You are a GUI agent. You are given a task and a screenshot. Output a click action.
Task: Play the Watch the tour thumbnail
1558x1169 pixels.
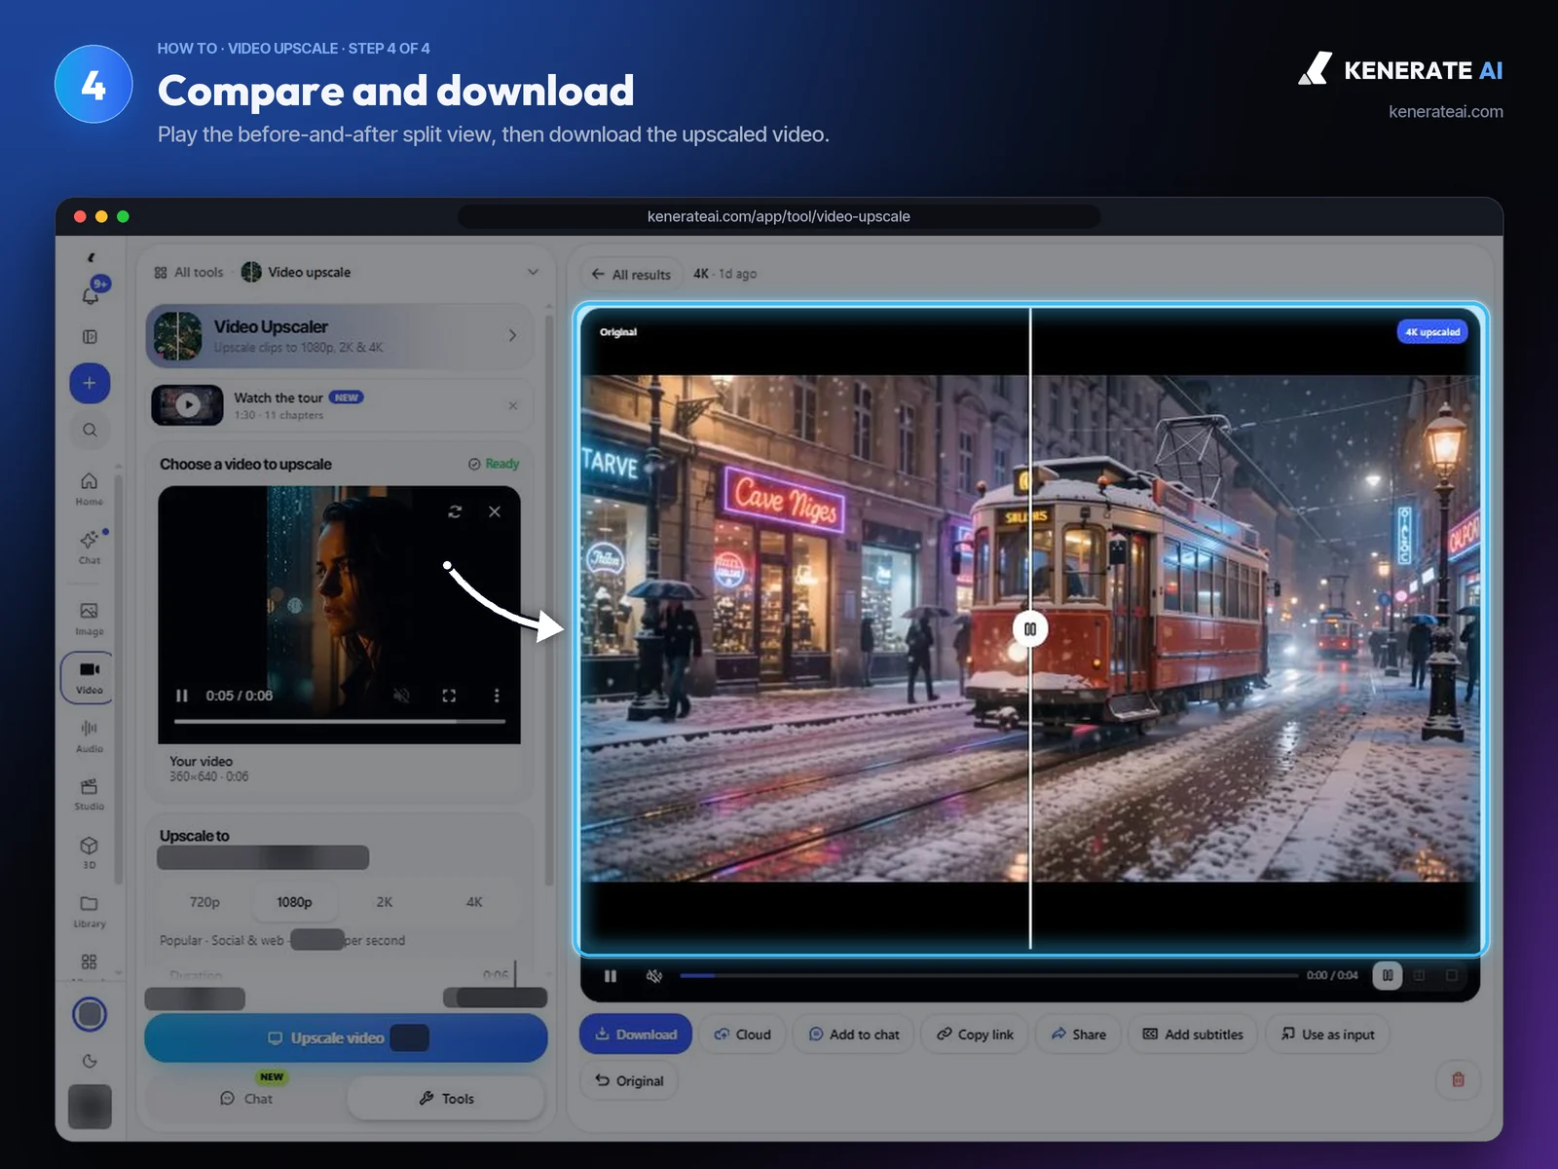tap(188, 405)
